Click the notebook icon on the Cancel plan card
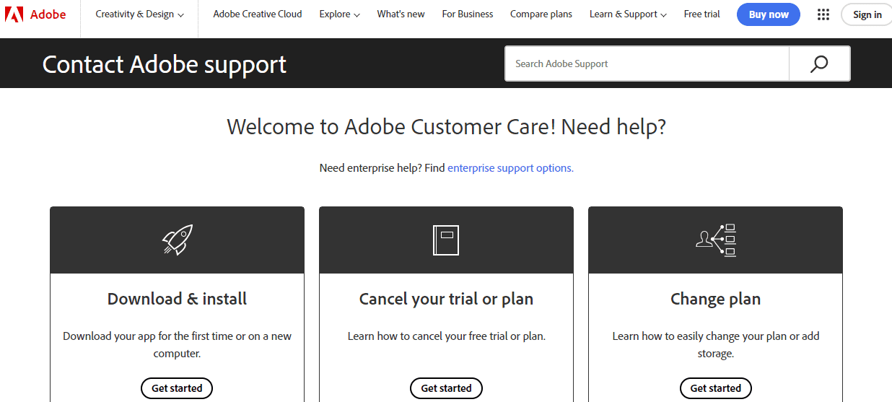Image resolution: width=892 pixels, height=402 pixels. coord(446,240)
